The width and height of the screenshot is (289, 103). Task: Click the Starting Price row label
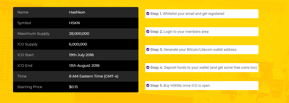coord(30,87)
